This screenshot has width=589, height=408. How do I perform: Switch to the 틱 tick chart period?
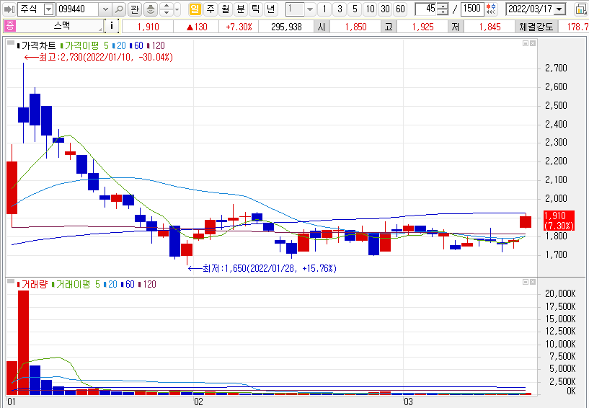[255, 9]
